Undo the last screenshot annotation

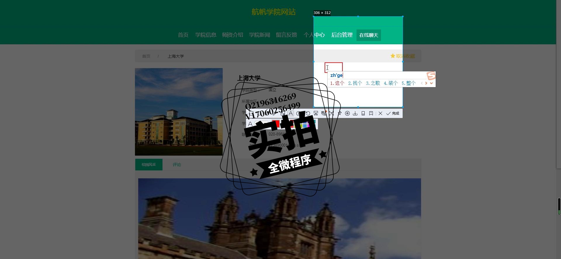(x=308, y=113)
